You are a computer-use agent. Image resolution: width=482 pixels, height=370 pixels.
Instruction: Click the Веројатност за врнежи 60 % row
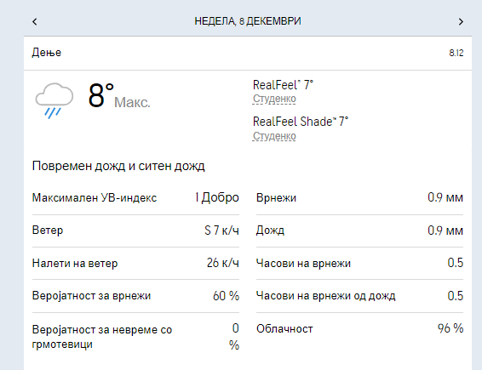tap(135, 296)
